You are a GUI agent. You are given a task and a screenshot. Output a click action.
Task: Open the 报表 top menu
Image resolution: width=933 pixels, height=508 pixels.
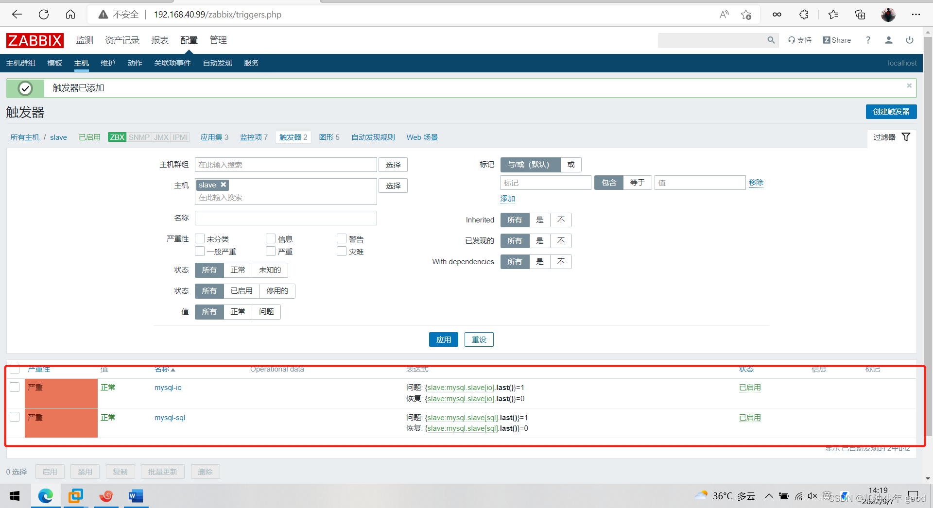160,40
